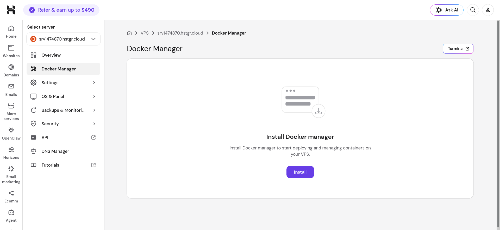Open the user profile icon
Image resolution: width=500 pixels, height=230 pixels.
tap(488, 10)
